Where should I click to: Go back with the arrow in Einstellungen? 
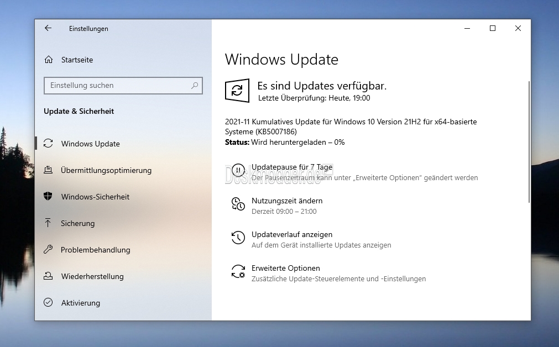(x=48, y=28)
